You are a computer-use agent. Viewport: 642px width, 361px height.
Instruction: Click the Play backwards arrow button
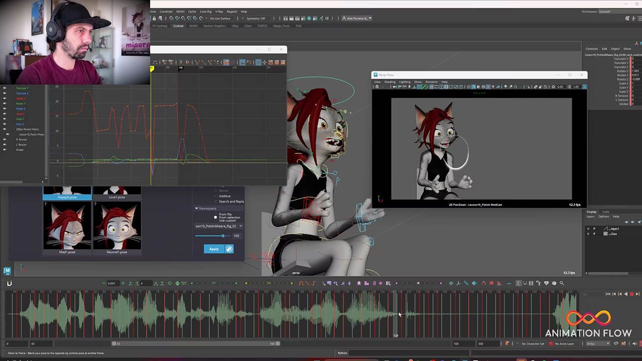click(625, 294)
